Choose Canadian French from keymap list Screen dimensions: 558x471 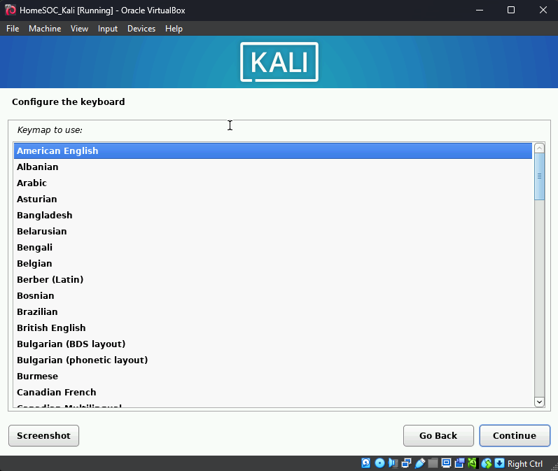click(x=56, y=392)
